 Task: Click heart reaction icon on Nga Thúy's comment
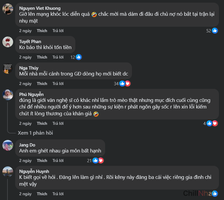click(x=127, y=84)
